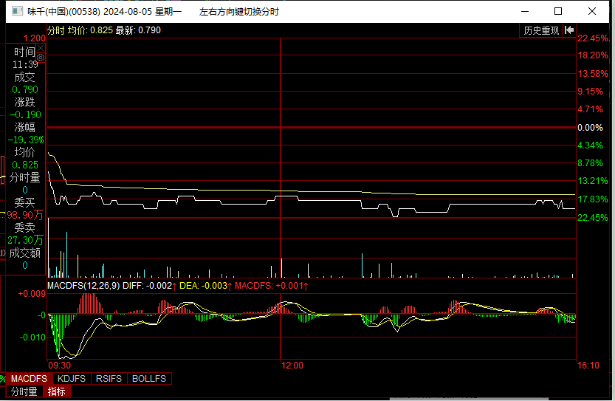Click the 12:00 time axis label
Screen dimensions: 615x401
click(292, 366)
